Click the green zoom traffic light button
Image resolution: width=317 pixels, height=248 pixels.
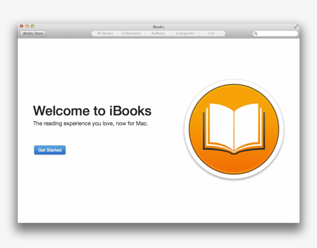32,26
